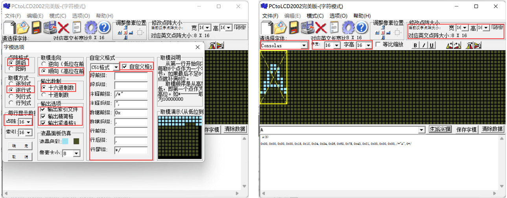The width and height of the screenshot is (507, 198).
Task: Click red X delete icon in left window
Action: point(64,28)
